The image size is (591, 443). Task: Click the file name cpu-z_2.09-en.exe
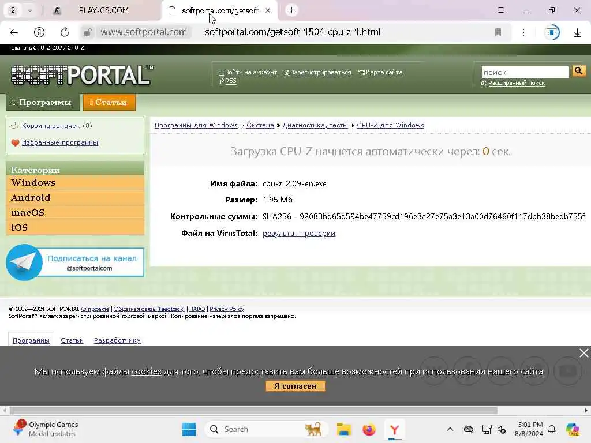294,184
